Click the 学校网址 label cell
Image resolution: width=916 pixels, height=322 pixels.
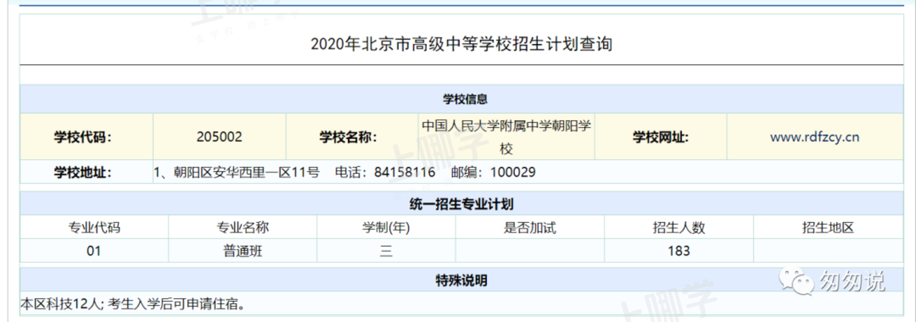[x=661, y=137]
